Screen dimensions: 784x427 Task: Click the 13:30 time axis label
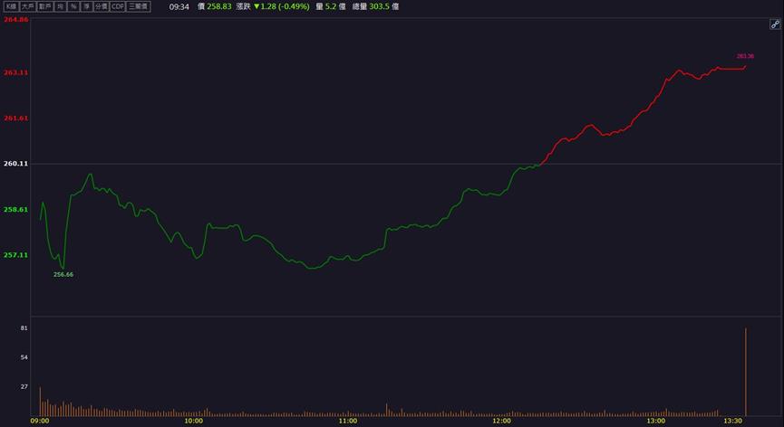coord(733,421)
